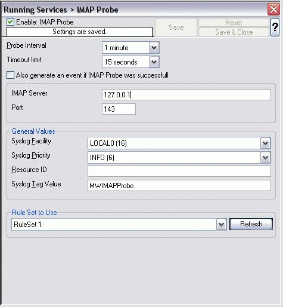Focus the Port number field

tap(119, 109)
